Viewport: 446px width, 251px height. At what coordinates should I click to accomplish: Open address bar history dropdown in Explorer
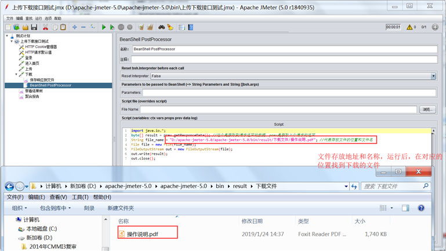(346, 187)
